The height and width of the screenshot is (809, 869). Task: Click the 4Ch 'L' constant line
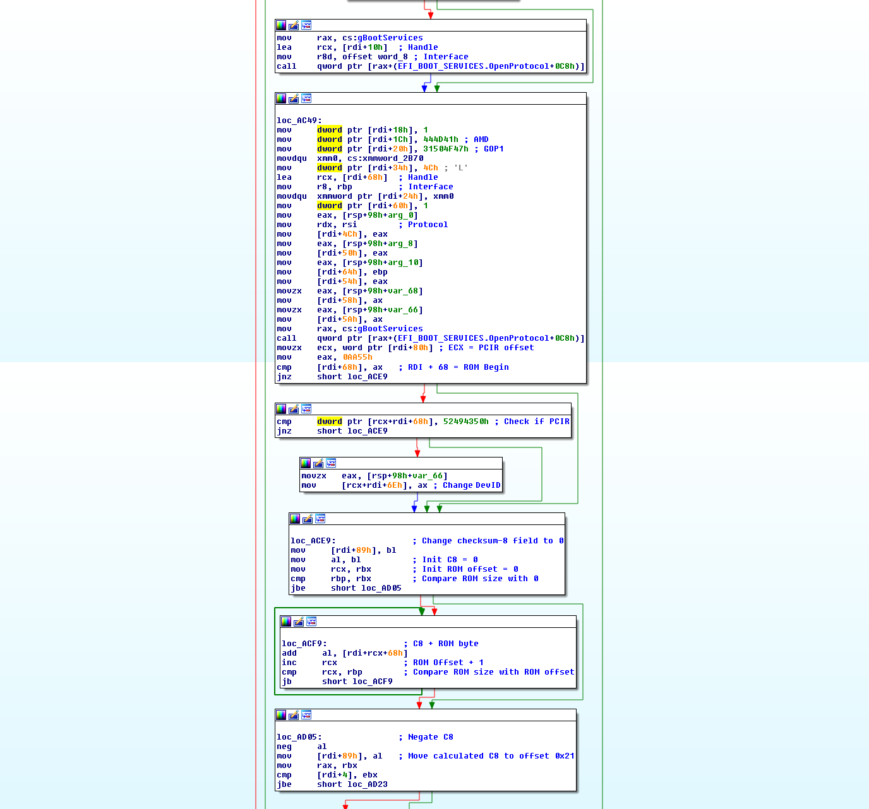tap(373, 168)
